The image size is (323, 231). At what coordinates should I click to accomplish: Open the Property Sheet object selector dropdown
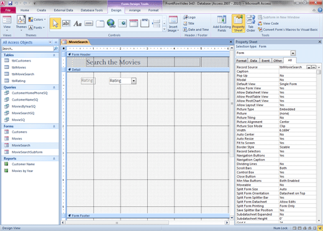(x=293, y=53)
